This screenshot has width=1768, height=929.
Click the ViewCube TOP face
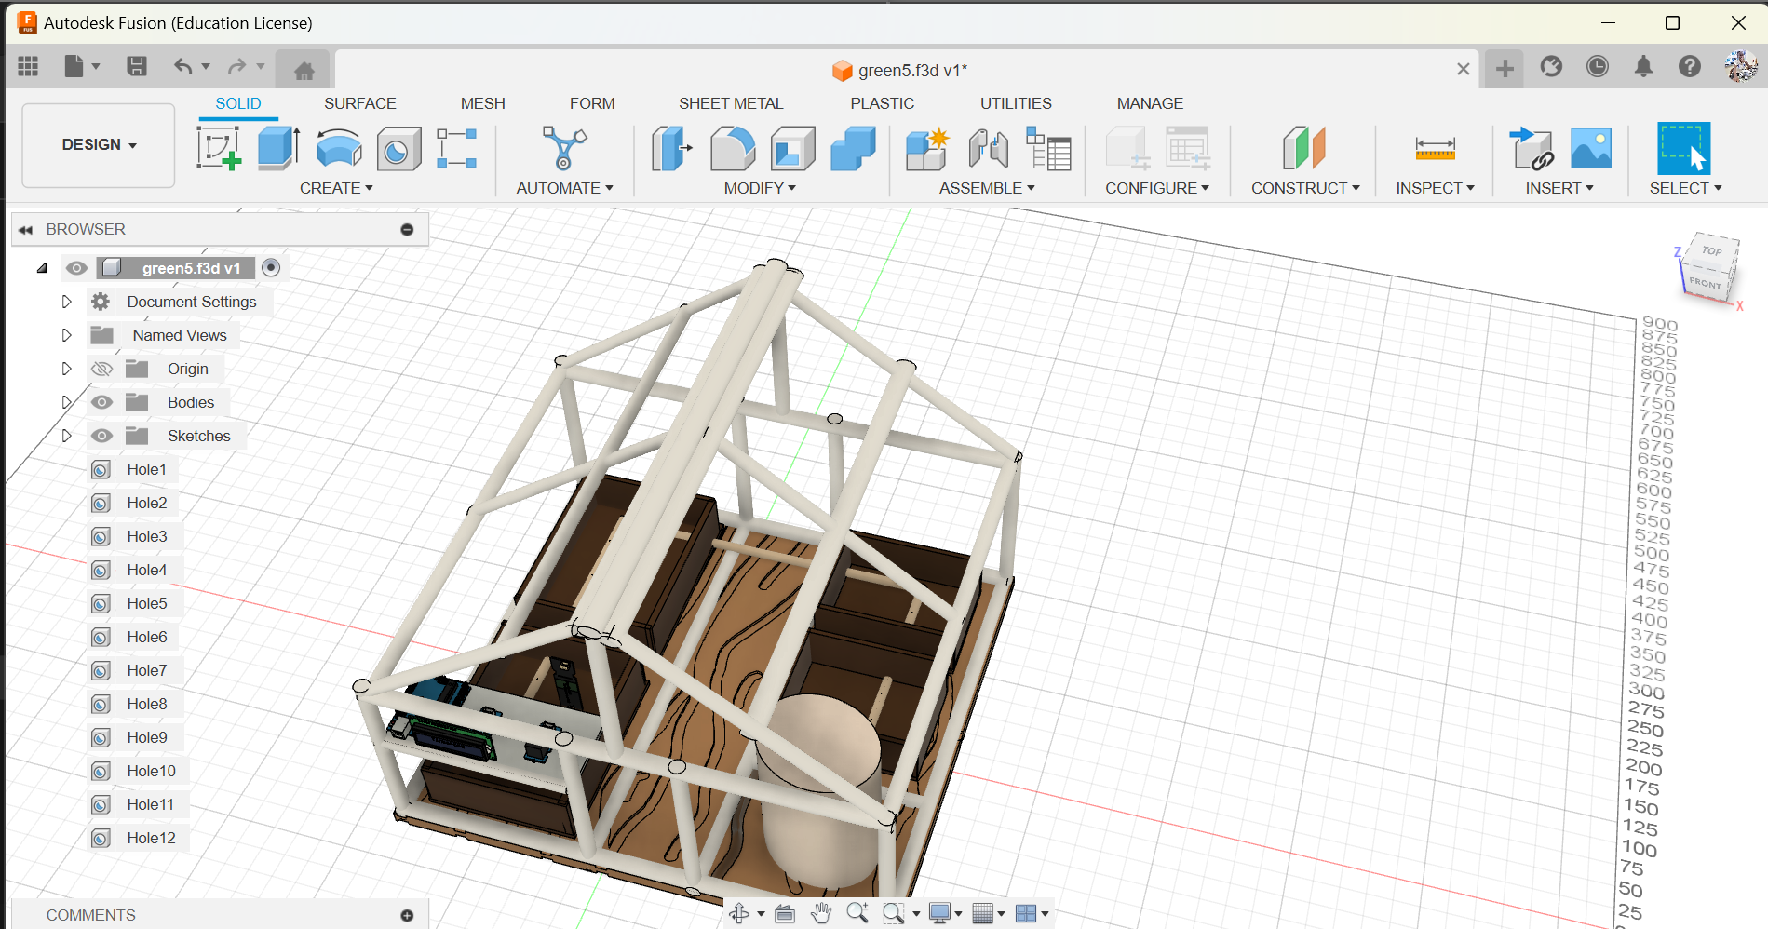[1711, 250]
